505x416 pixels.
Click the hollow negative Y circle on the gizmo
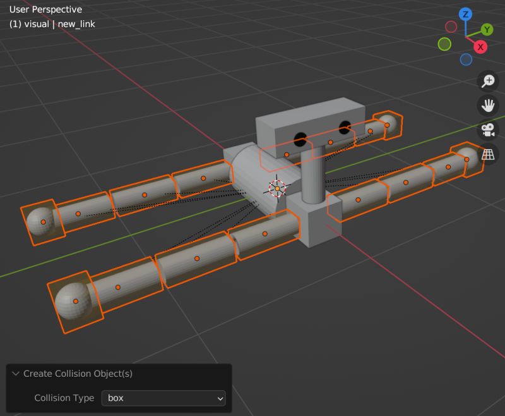pos(444,44)
